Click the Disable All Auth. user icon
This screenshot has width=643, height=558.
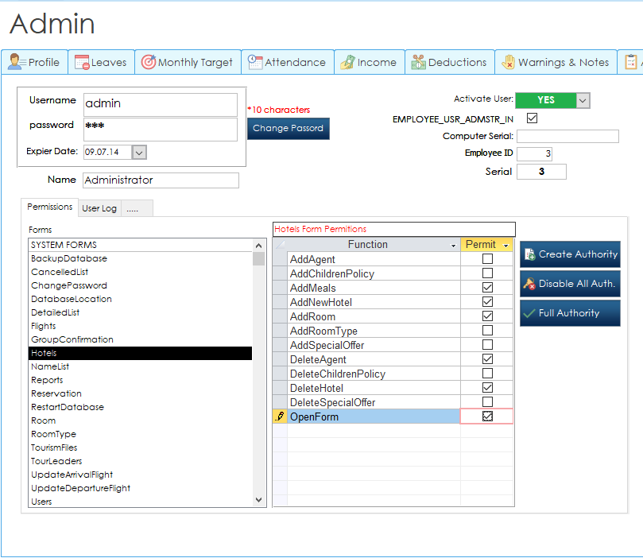coord(529,284)
